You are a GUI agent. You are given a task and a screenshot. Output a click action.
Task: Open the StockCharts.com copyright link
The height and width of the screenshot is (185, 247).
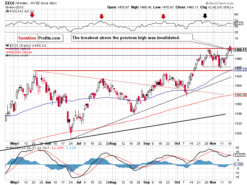[x=220, y=3]
